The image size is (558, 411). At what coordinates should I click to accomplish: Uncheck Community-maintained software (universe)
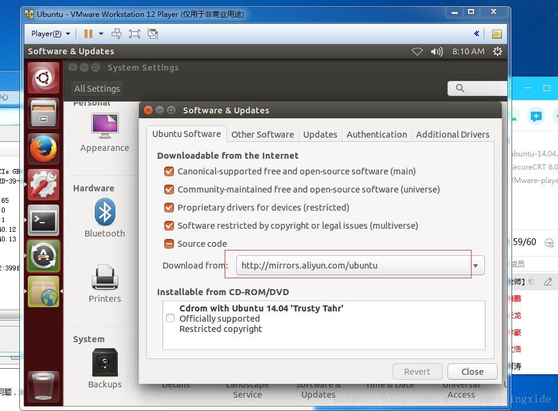click(x=169, y=190)
